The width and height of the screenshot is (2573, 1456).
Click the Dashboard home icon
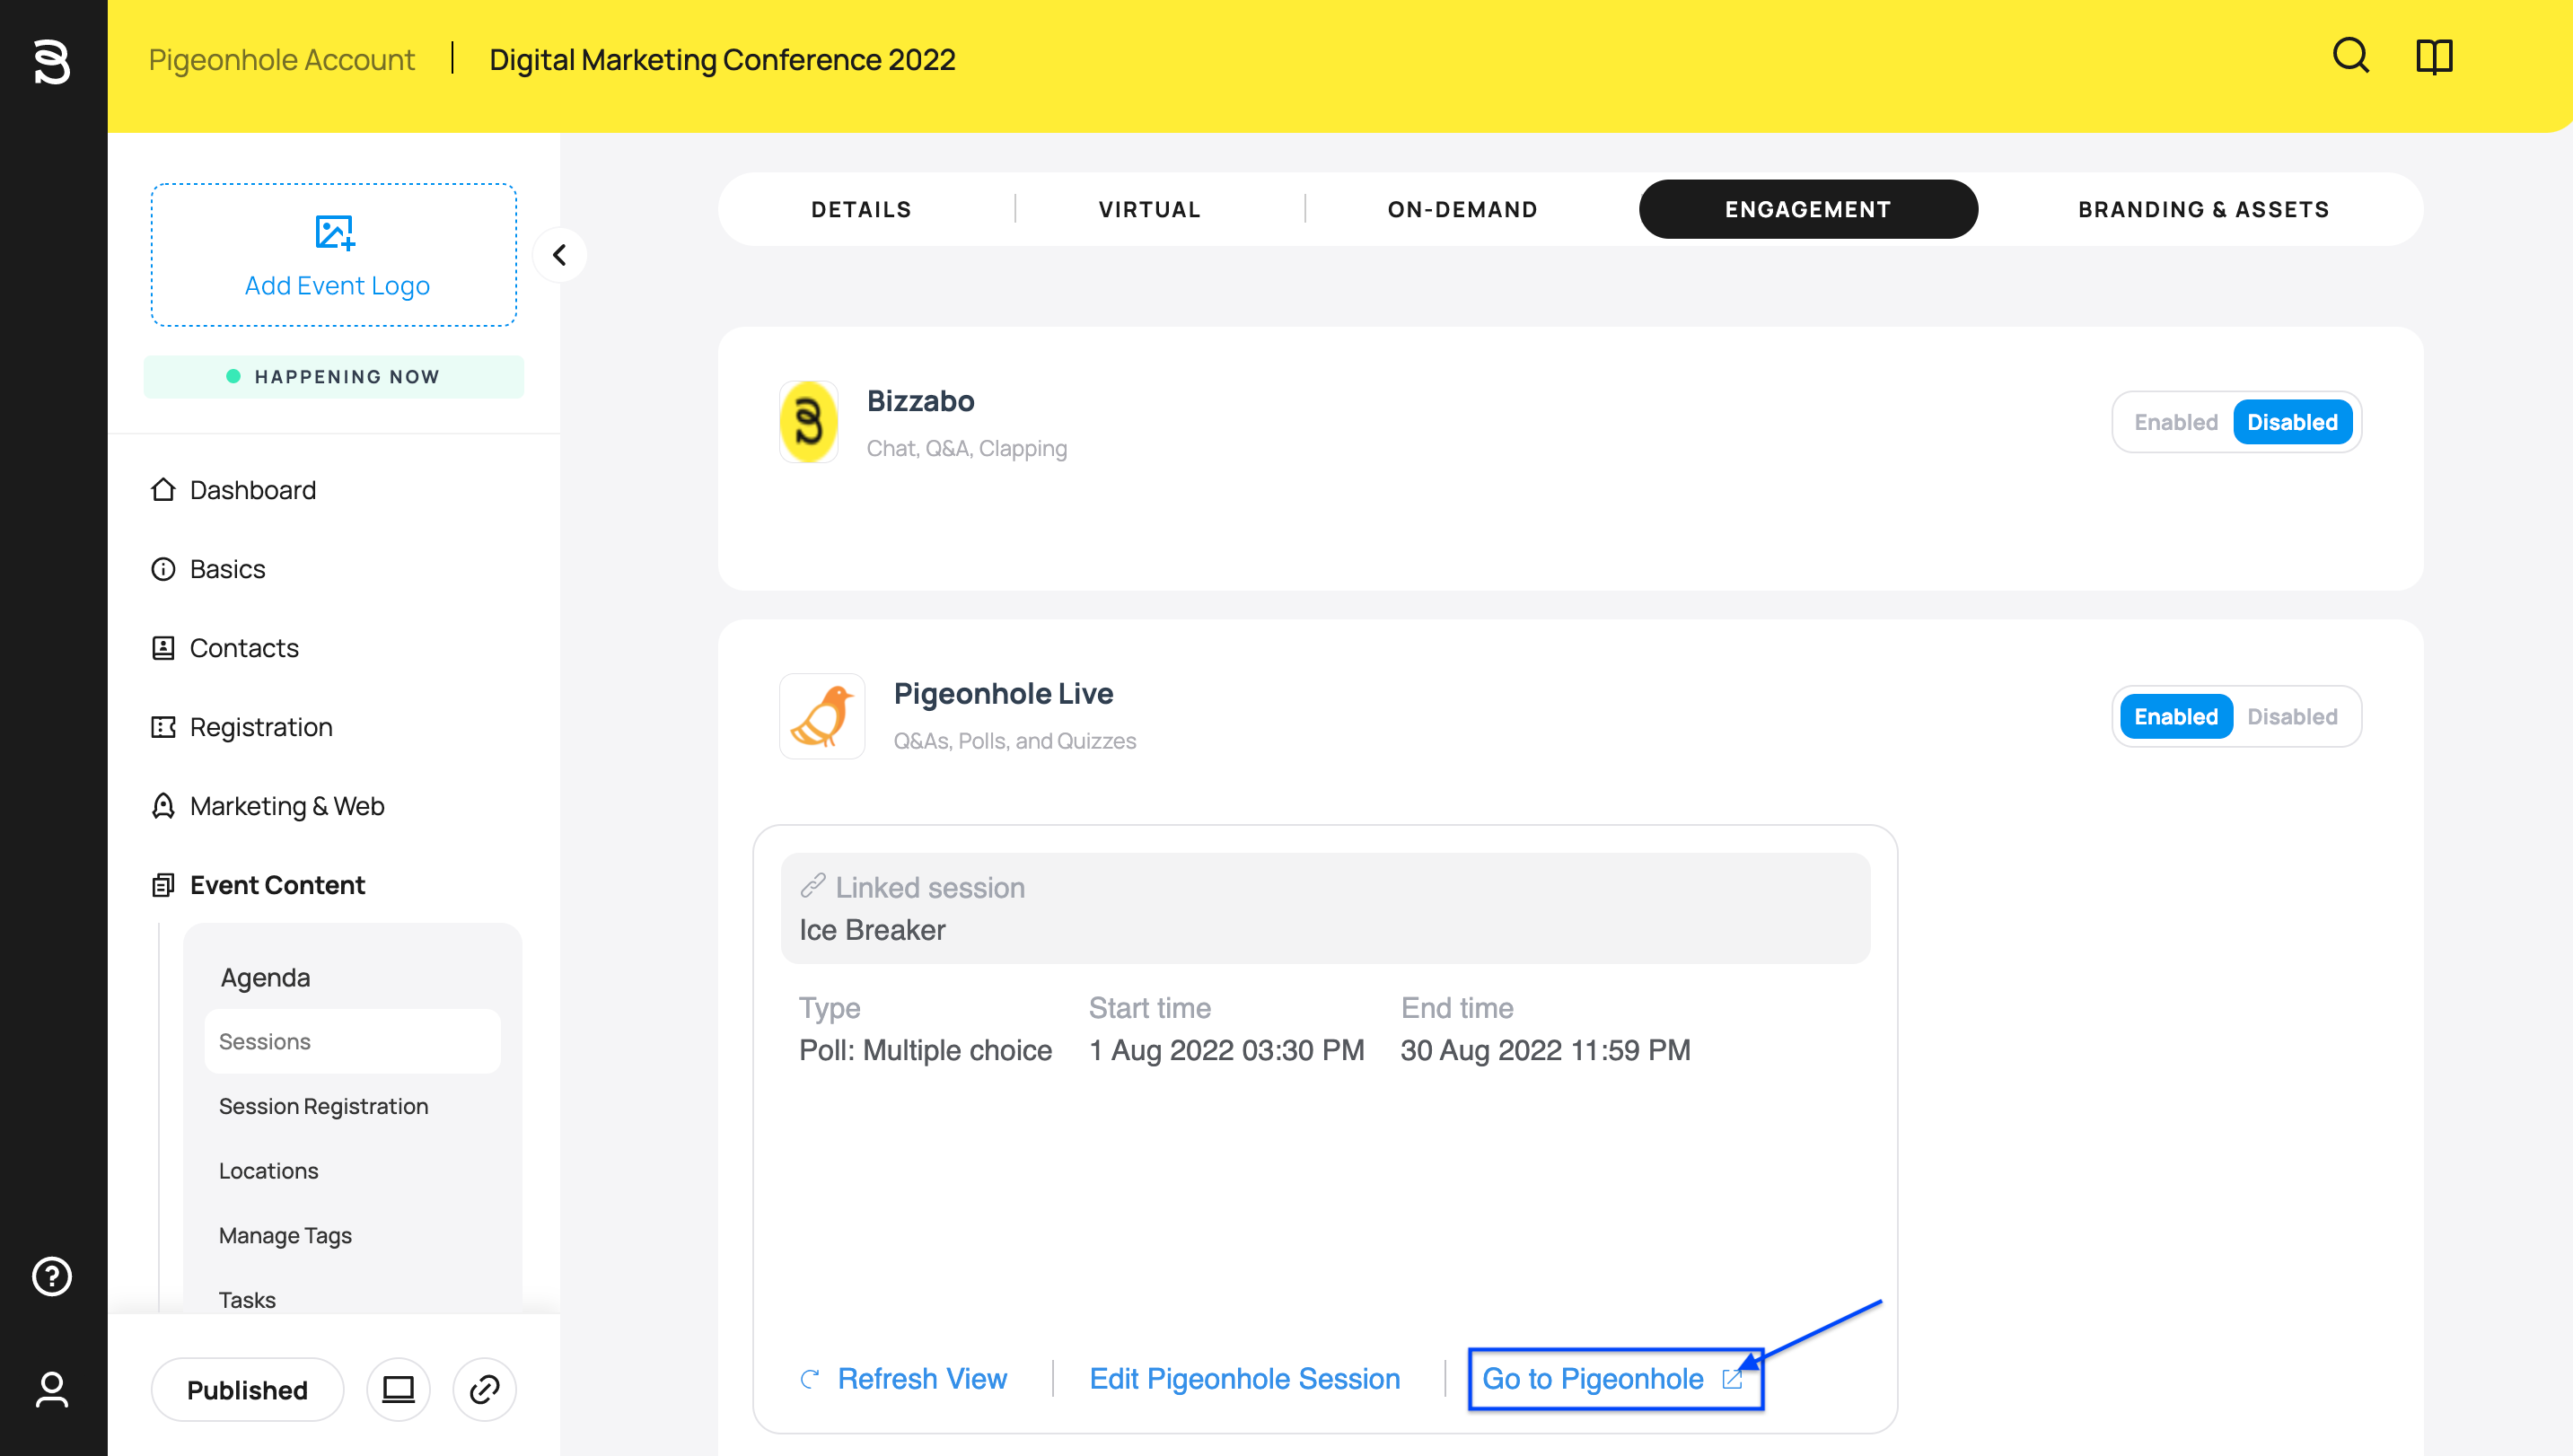[x=163, y=489]
